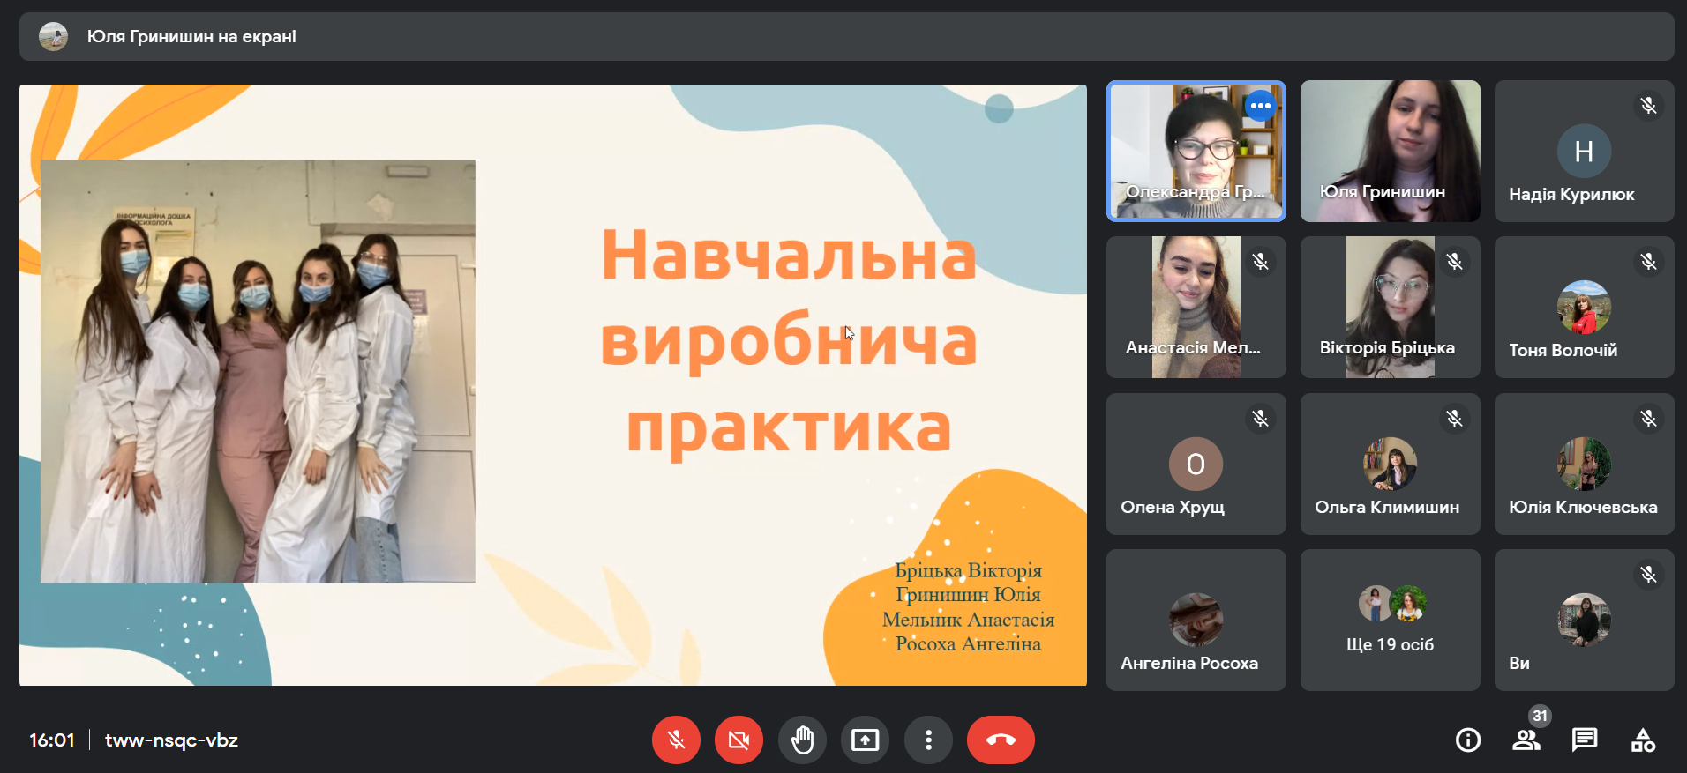Select Юля Гринишин's video tile

1390,151
